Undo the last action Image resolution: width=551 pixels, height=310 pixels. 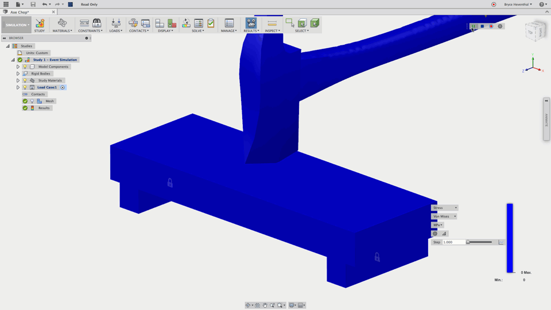tap(45, 4)
